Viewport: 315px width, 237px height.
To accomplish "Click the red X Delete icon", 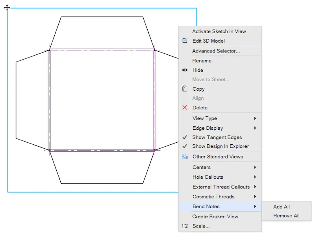I will (x=185, y=107).
